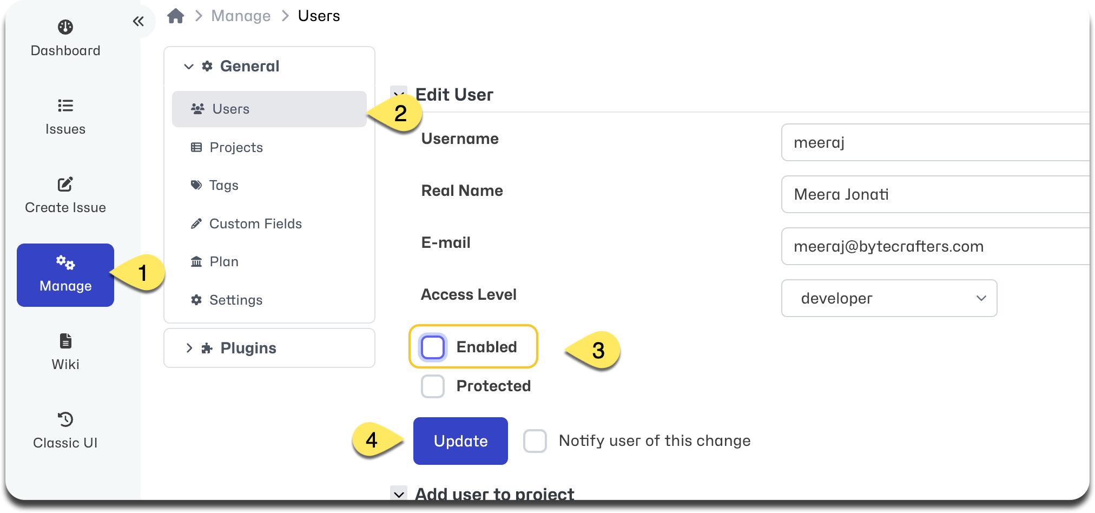Tick the Protected checkbox
The width and height of the screenshot is (1095, 513).
[x=433, y=386]
